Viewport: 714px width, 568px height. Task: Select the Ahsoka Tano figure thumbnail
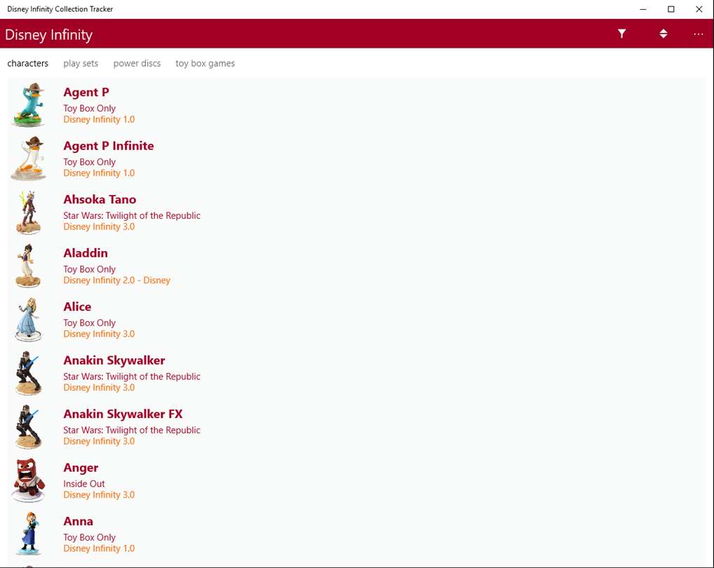29,212
